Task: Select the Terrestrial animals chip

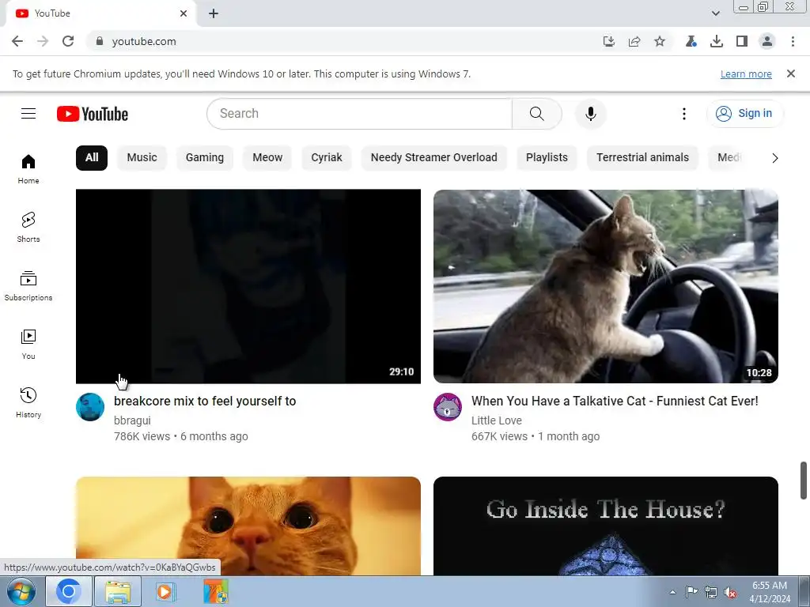Action: [642, 157]
